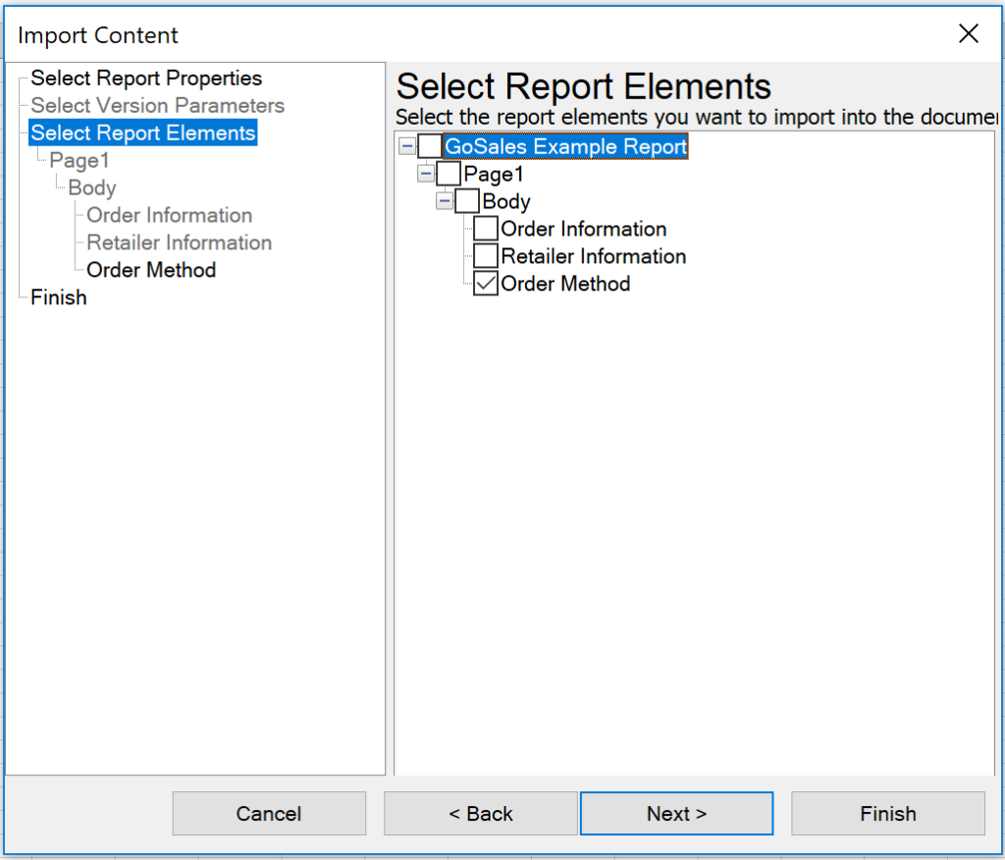Select Body in the left navigation pane
The image size is (1005, 860).
coord(91,188)
